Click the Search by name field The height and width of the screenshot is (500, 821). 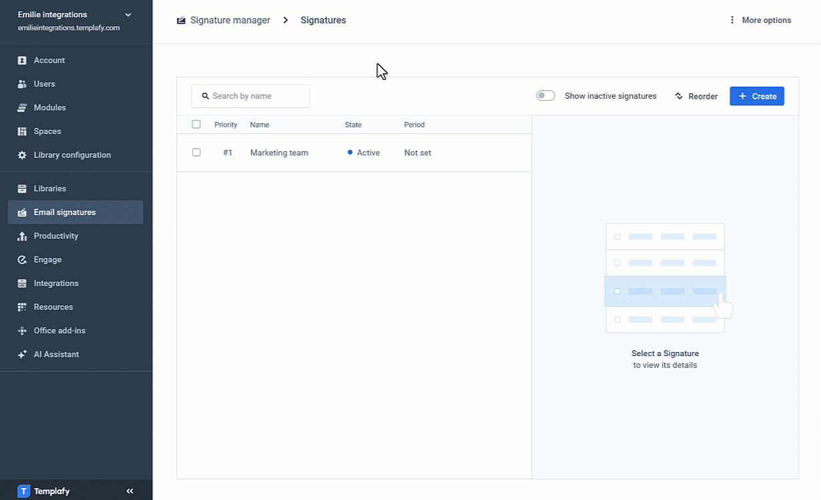click(250, 96)
